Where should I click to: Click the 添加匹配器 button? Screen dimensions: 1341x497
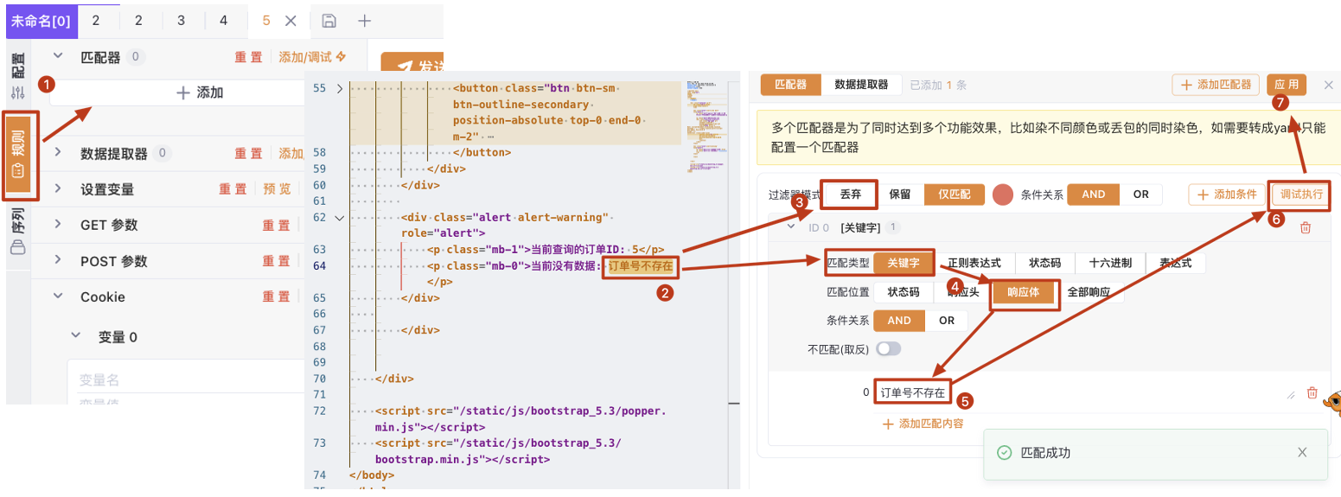coord(1216,85)
